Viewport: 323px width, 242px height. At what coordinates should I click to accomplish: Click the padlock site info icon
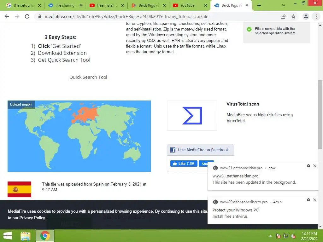point(40,16)
